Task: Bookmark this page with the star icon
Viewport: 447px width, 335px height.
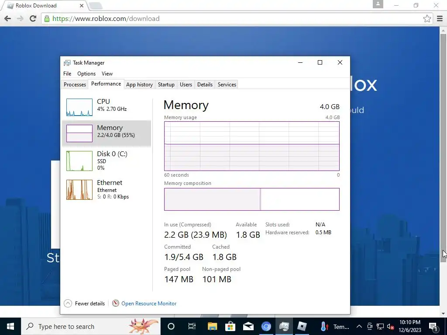Action: 427,18
